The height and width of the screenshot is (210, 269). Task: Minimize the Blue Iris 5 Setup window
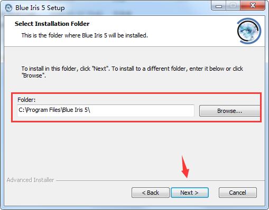[219, 6]
